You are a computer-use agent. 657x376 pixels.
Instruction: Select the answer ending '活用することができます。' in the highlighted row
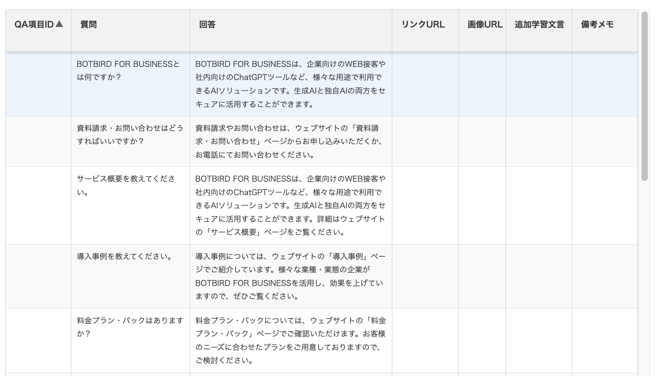(x=290, y=84)
